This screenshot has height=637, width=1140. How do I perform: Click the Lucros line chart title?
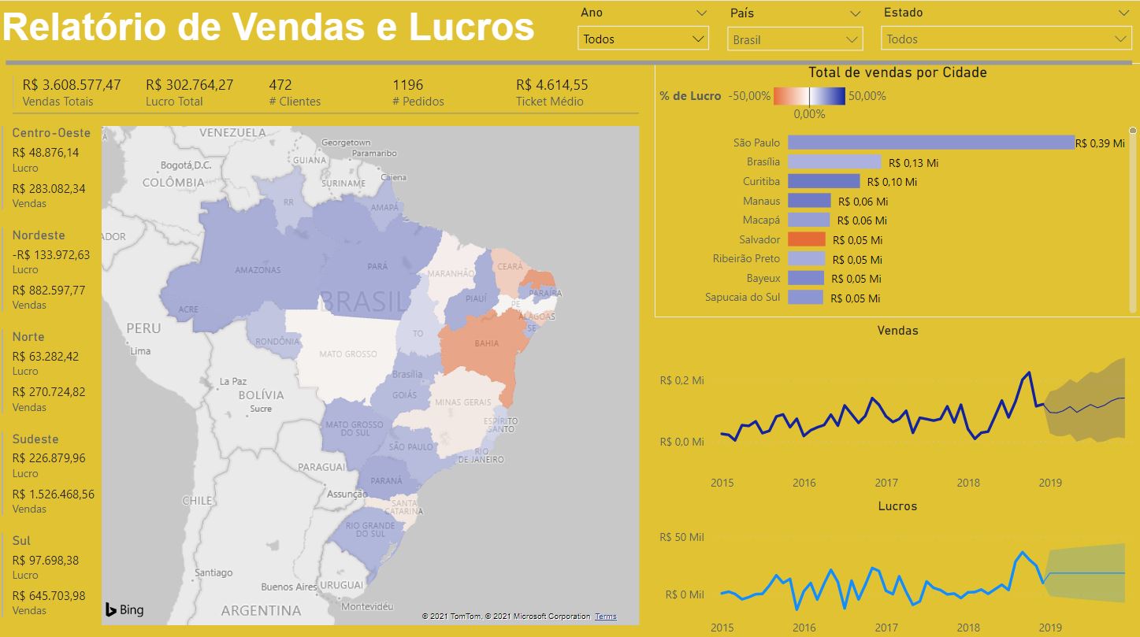[x=897, y=506]
